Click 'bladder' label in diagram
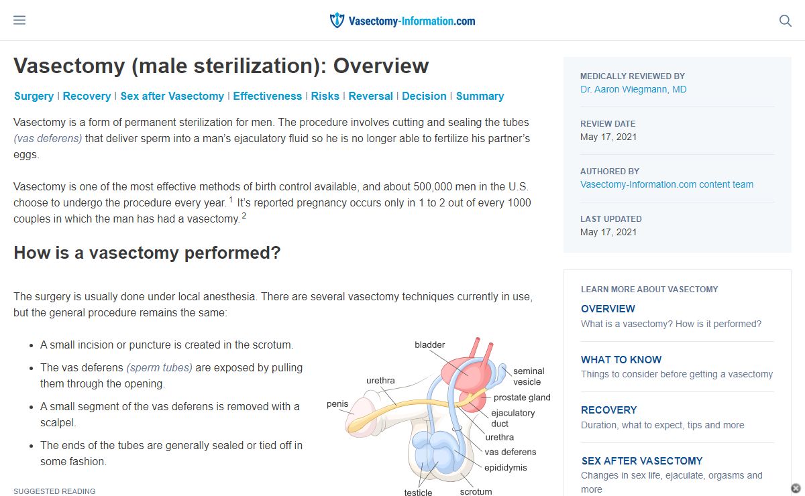The width and height of the screenshot is (805, 496). (x=430, y=345)
